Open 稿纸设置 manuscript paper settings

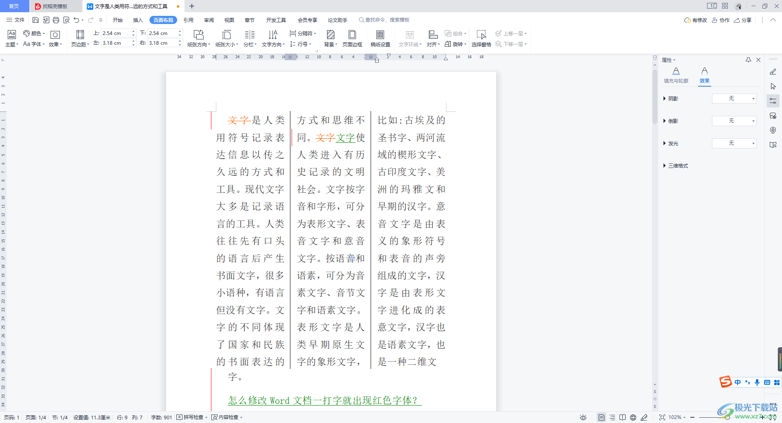380,39
